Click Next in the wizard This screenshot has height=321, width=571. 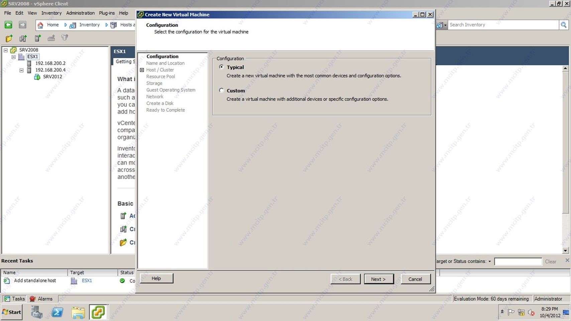tap(379, 279)
